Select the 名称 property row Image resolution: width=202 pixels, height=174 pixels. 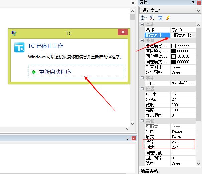170,30
